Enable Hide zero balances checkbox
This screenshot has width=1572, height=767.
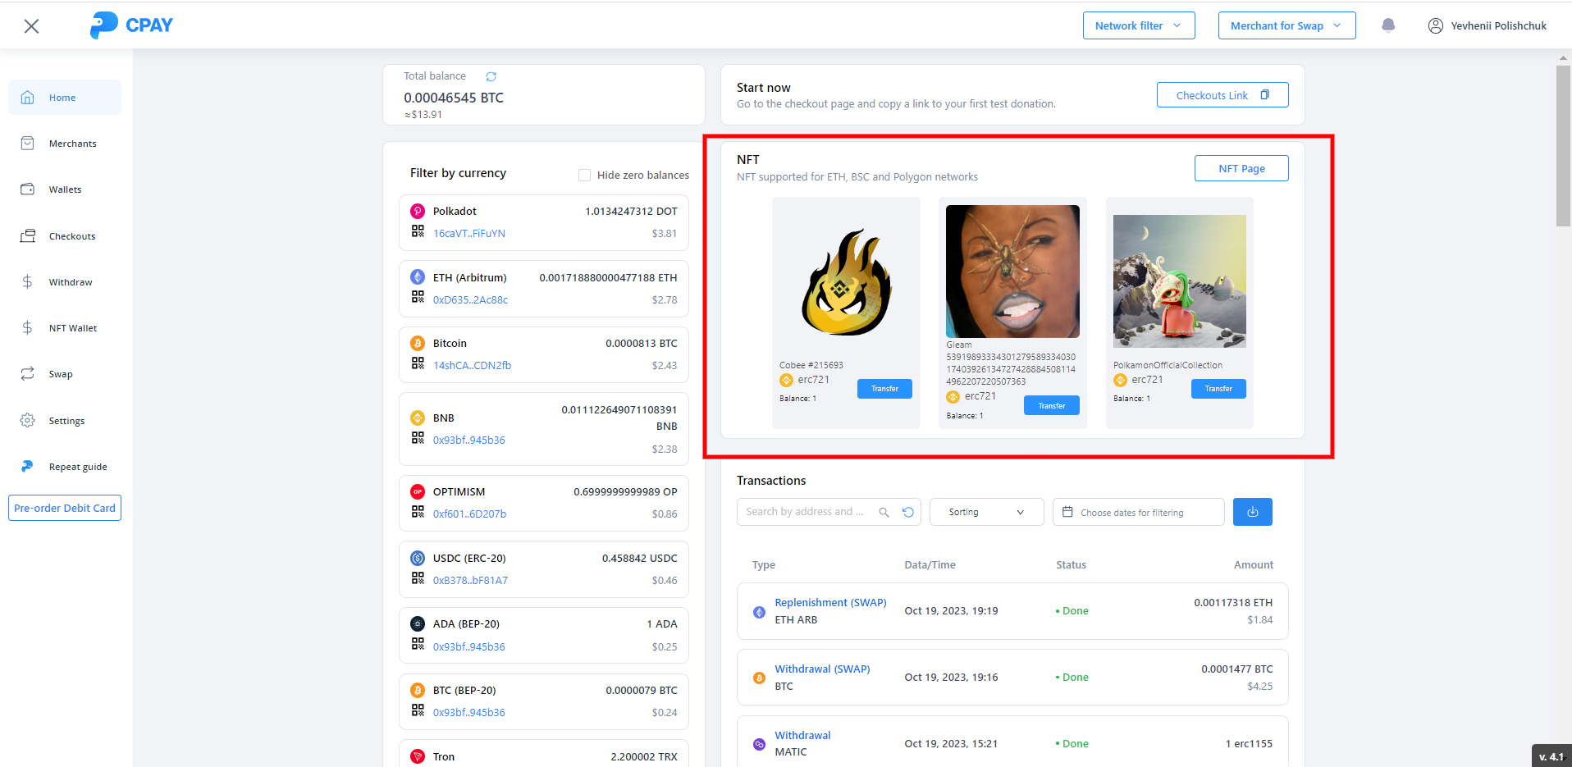584,175
